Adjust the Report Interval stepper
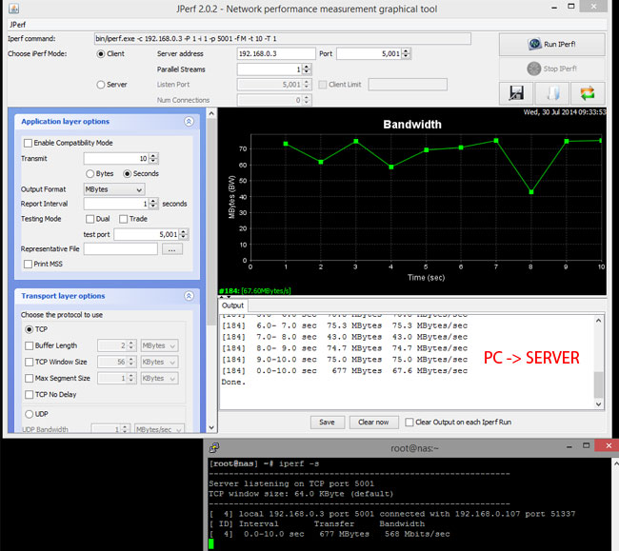 153,204
